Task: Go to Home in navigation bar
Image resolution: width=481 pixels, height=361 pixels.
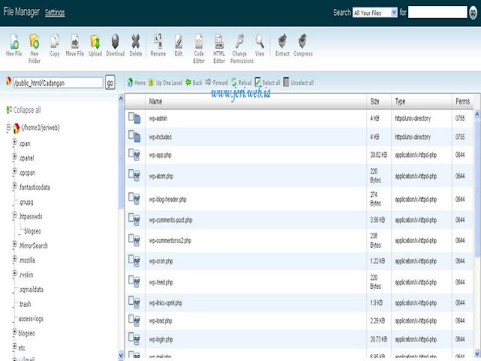Action: pos(136,83)
